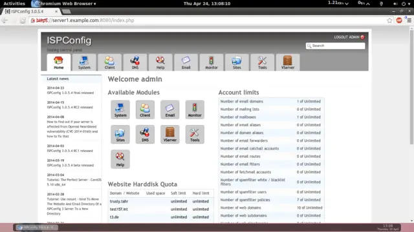Launch the Monitor module icon under Available Modules
414x232 pixels.
(x=195, y=110)
